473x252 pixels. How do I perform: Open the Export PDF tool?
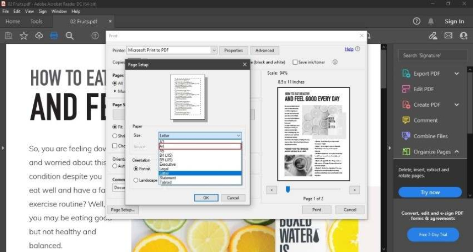[427, 74]
